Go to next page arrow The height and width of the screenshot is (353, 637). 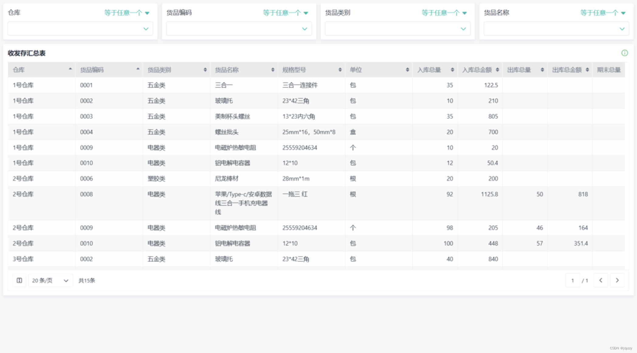pyautogui.click(x=617, y=280)
